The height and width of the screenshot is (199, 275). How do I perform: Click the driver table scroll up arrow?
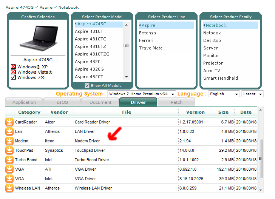pos(261,110)
